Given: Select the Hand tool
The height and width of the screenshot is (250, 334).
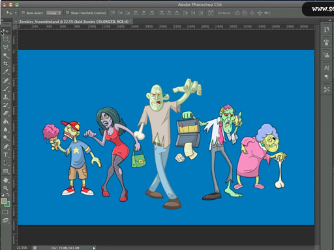Looking at the screenshot, I should [x=6, y=180].
